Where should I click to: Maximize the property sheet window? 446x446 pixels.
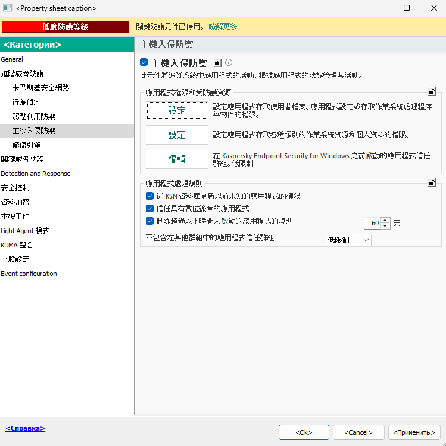407,8
